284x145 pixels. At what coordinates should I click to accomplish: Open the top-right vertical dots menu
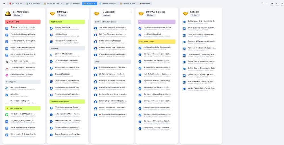267,3
